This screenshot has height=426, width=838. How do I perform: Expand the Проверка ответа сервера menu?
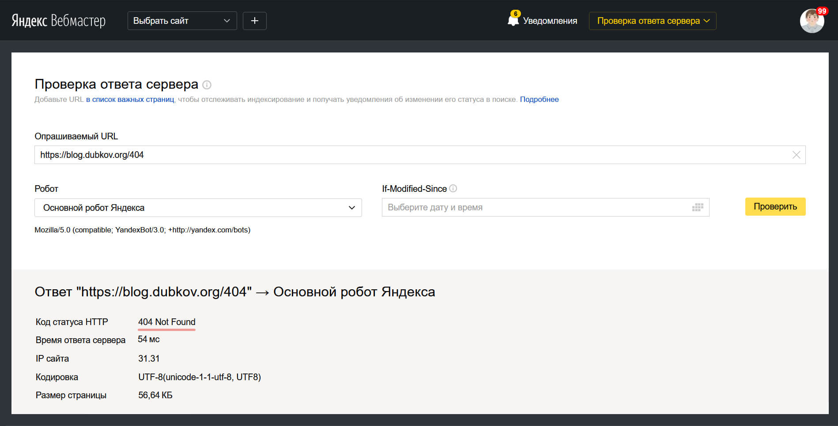click(x=653, y=21)
